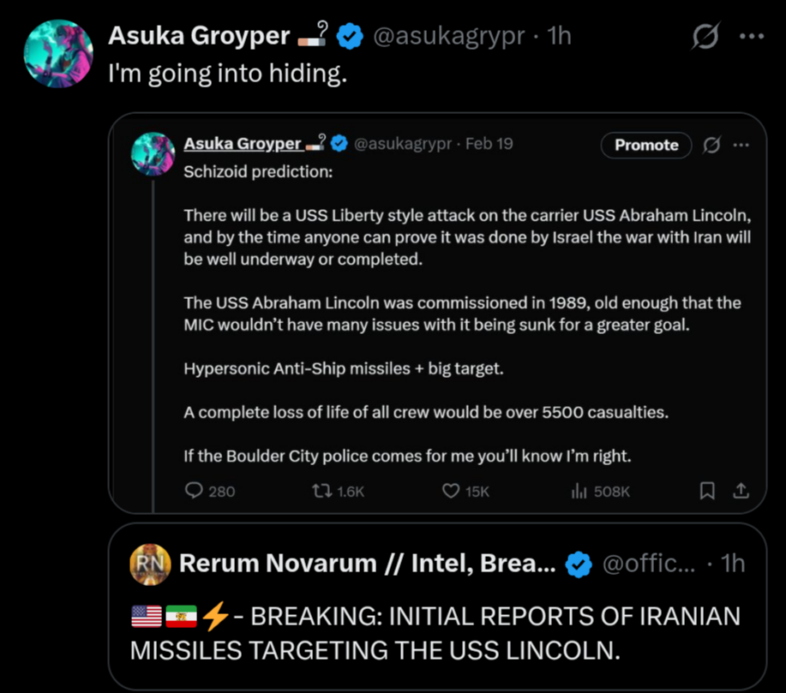Like the quoted post with 15K hearts
786x693 pixels.
451,491
